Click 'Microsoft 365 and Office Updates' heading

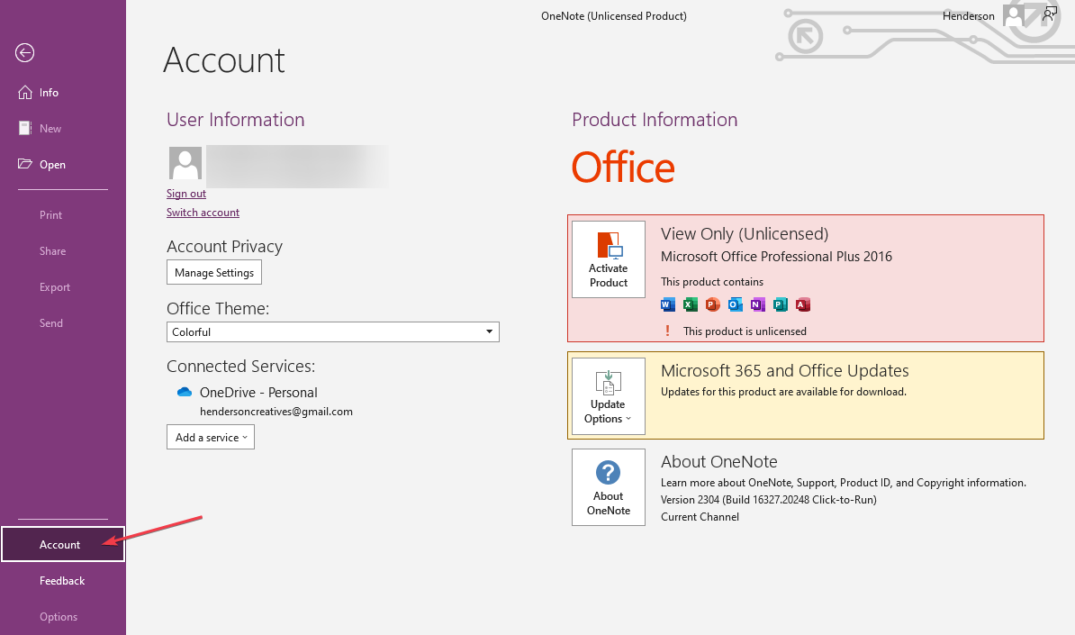click(784, 371)
